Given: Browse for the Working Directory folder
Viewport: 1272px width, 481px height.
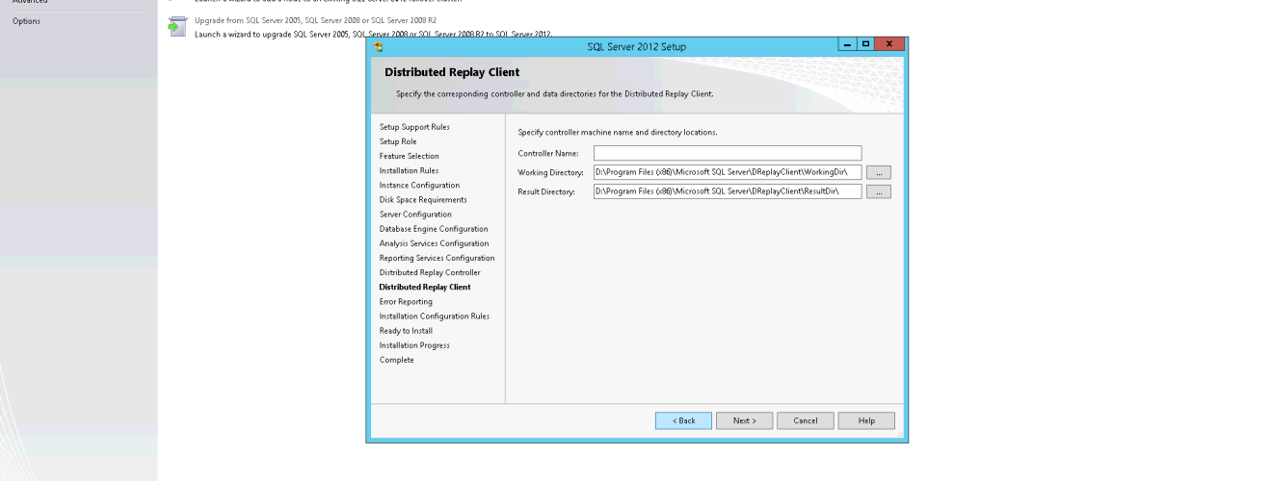Looking at the screenshot, I should 879,172.
